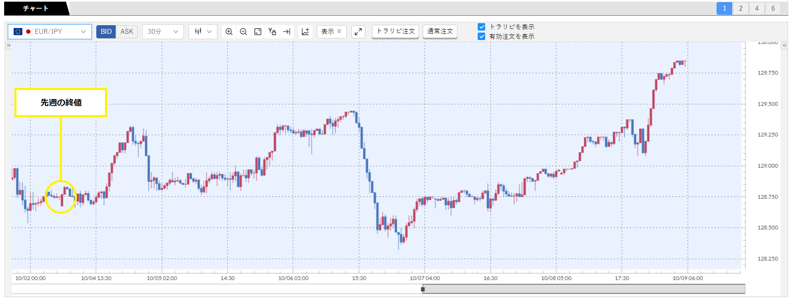Collapse the right side panel arrows
Viewport: 793px width, 300px height.
pyautogui.click(x=784, y=45)
